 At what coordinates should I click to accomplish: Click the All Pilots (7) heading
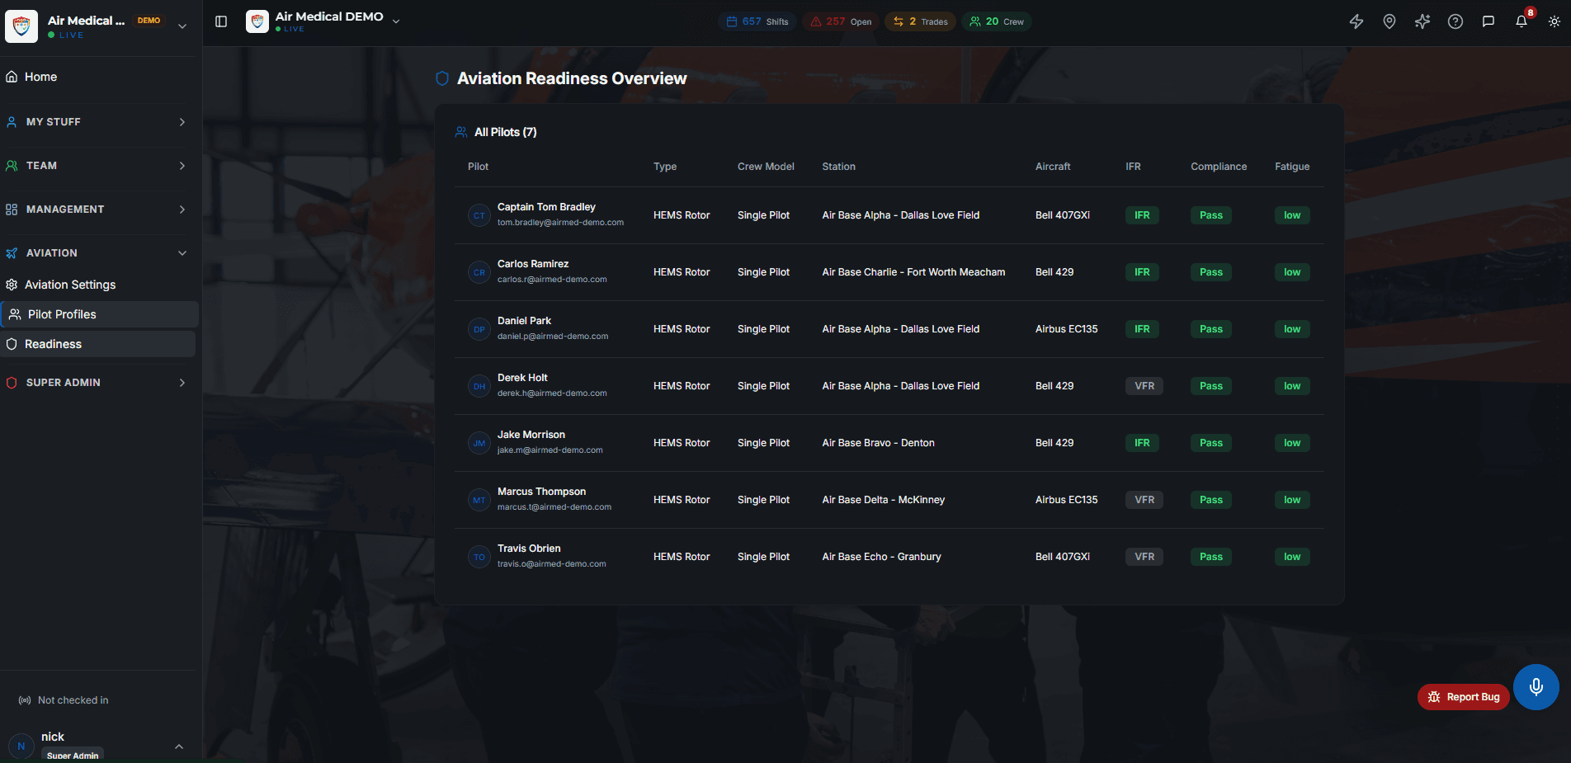(505, 132)
